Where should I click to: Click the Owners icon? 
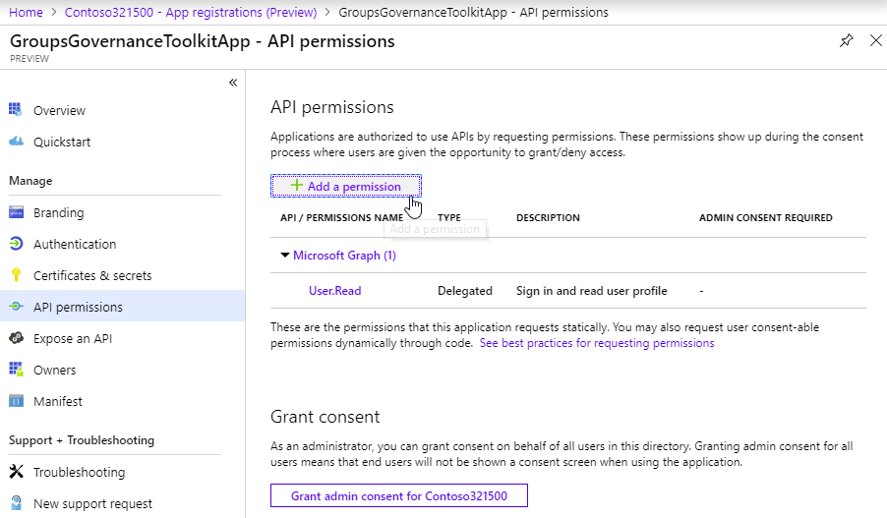tap(16, 370)
